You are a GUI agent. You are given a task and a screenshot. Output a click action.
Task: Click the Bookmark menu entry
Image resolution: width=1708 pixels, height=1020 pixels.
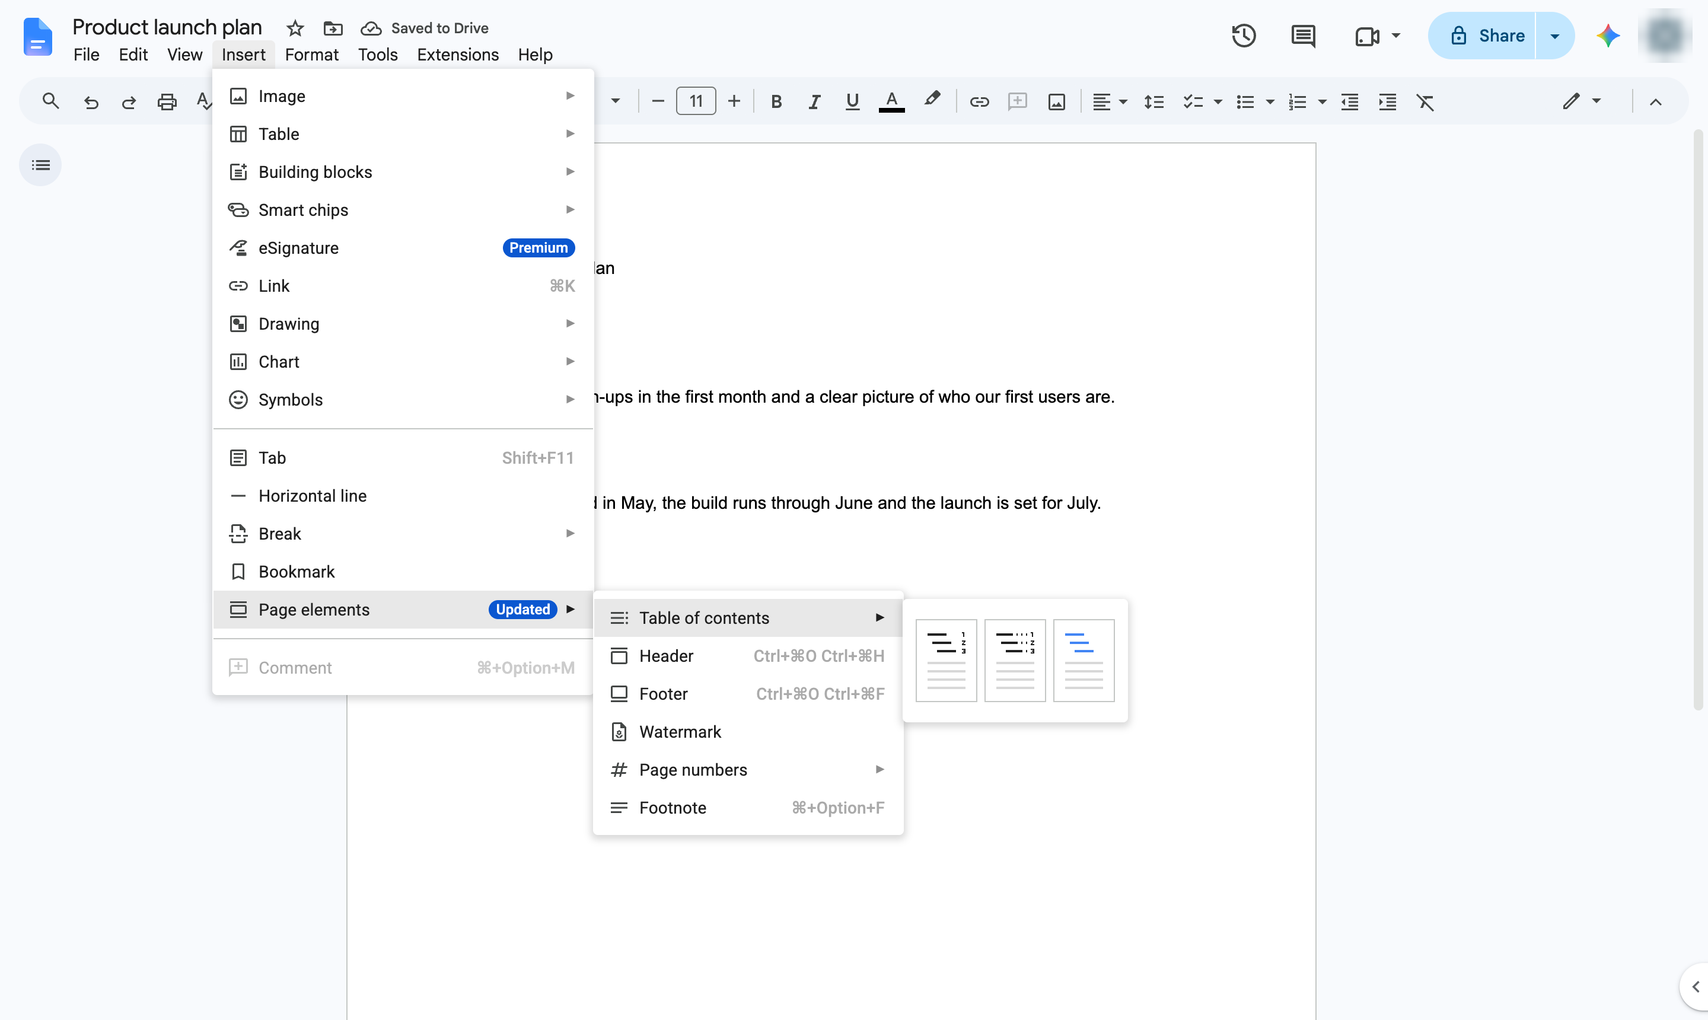(x=403, y=572)
